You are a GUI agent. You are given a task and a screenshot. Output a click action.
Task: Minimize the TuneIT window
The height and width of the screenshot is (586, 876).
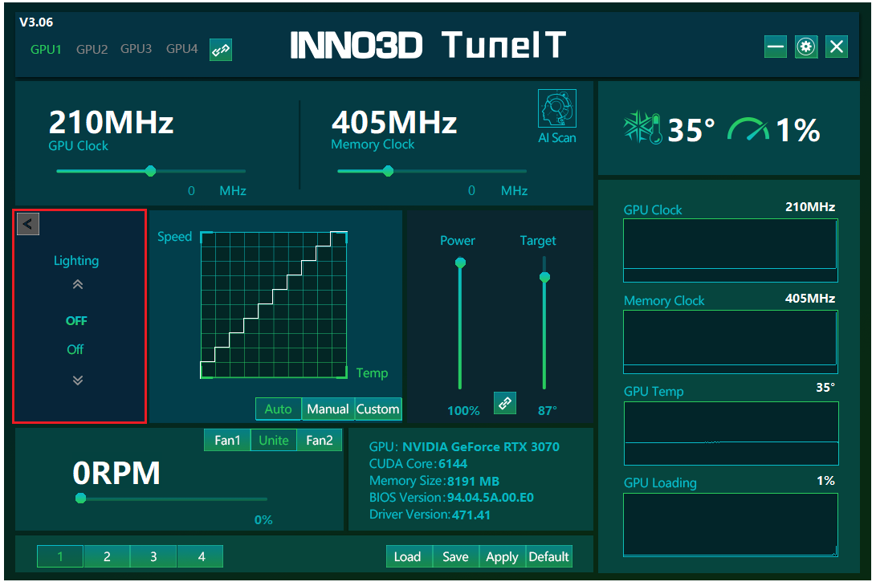tap(776, 47)
